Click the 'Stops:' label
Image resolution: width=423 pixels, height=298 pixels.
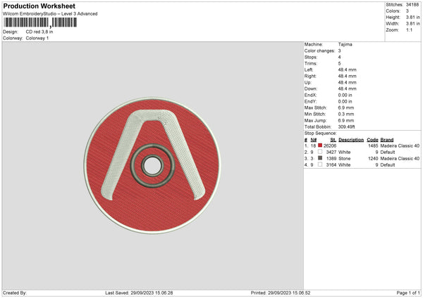[x=311, y=58]
